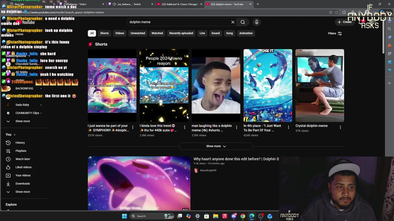Open the Edge sidebar Games icon

[x=389, y=54]
